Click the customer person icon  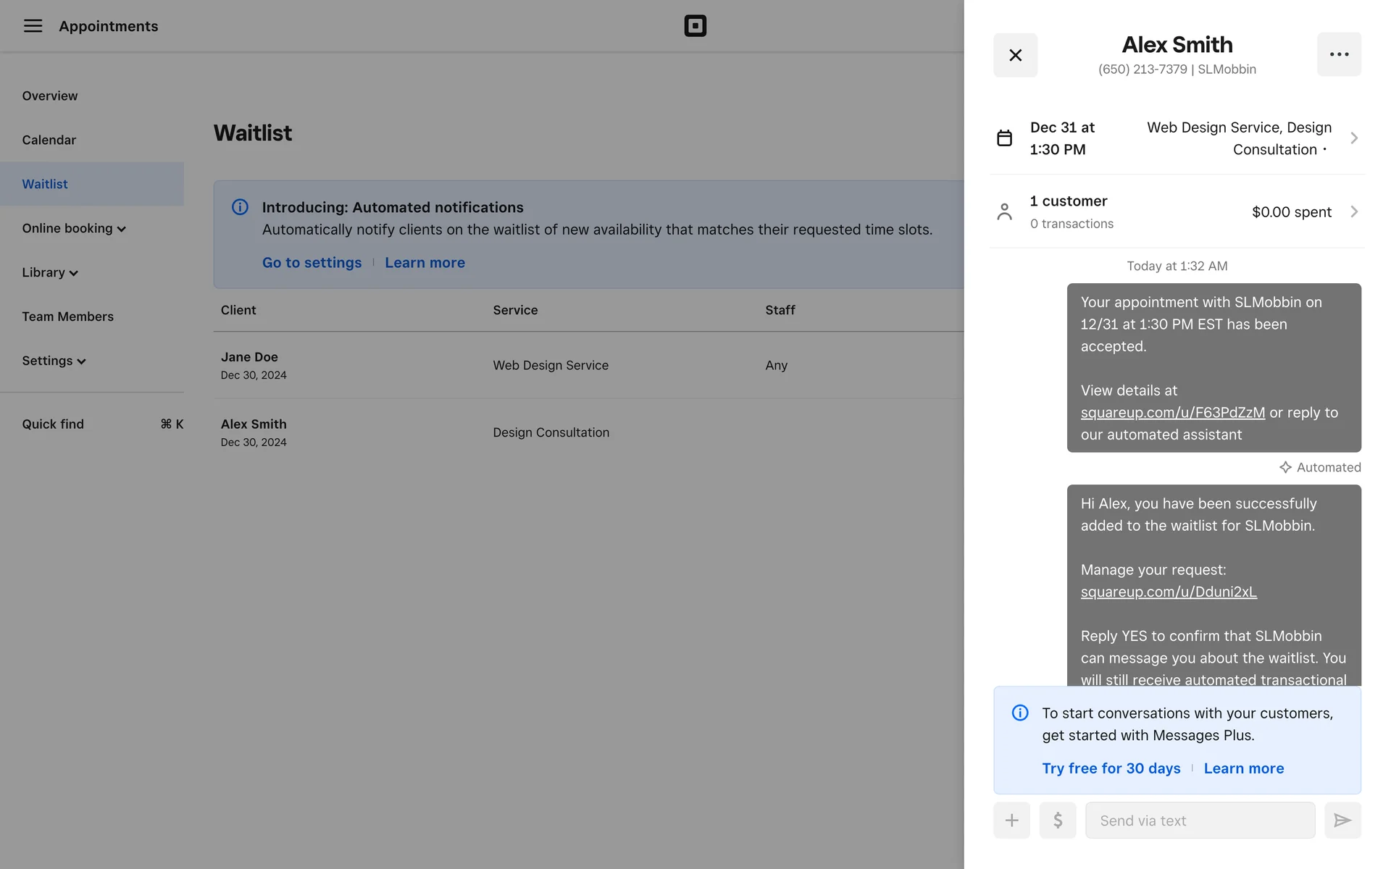pos(1004,211)
